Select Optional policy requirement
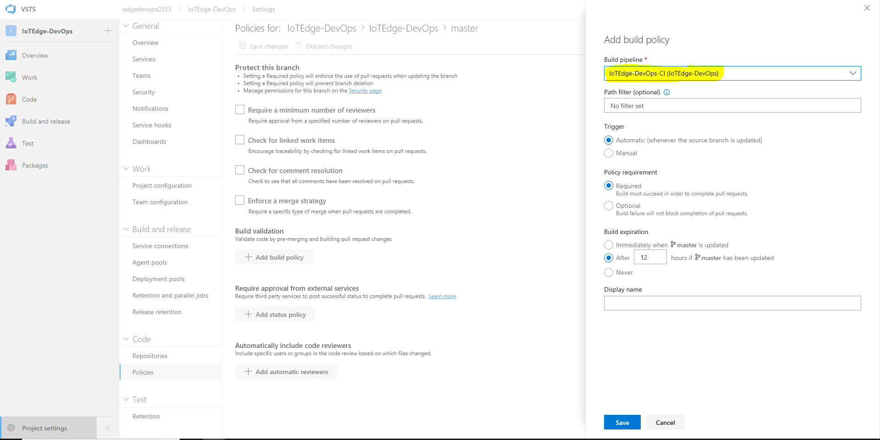The height and width of the screenshot is (440, 880). click(609, 206)
